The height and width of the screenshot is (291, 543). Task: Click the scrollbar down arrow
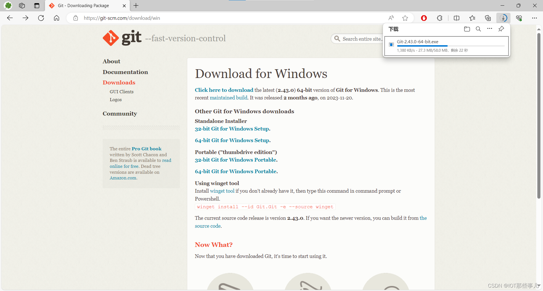coord(539,286)
